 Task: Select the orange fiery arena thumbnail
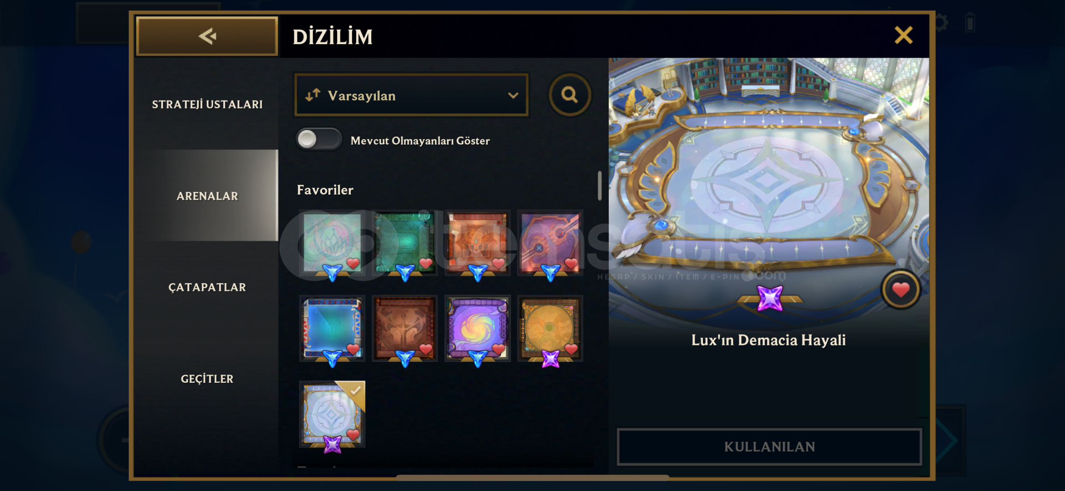point(478,243)
